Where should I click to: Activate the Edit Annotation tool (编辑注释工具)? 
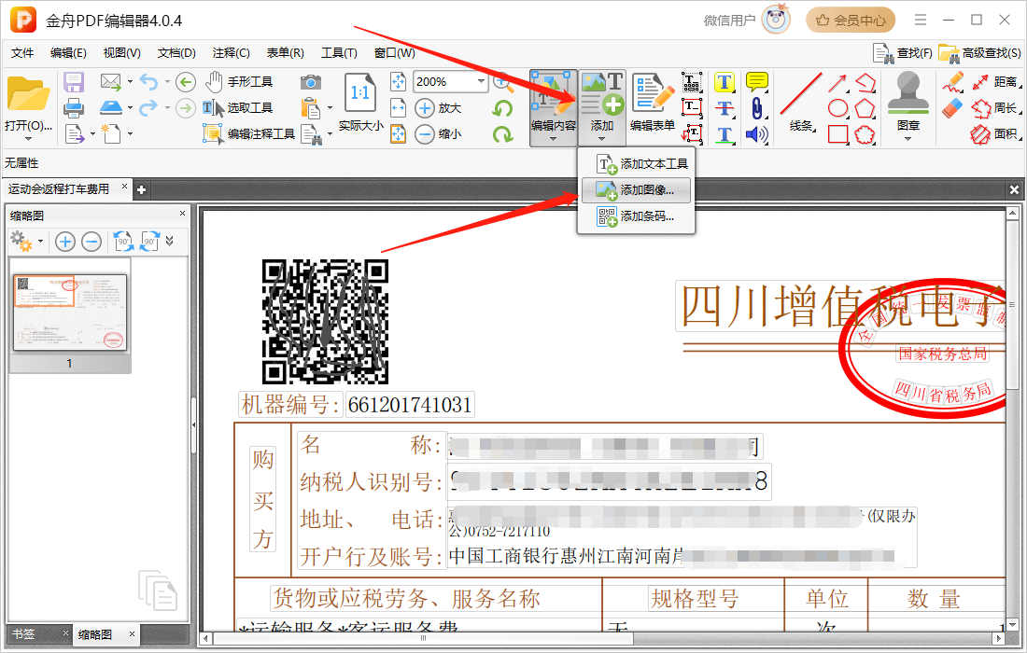249,134
